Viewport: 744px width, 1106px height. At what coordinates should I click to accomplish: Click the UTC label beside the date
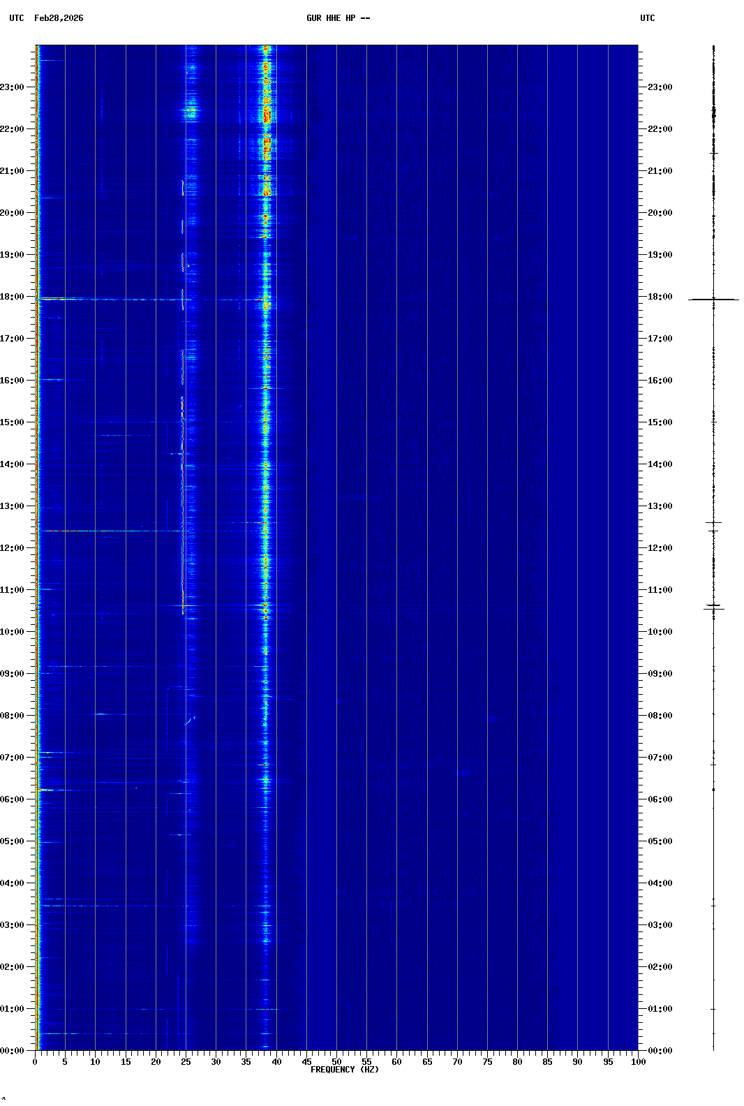pyautogui.click(x=17, y=18)
